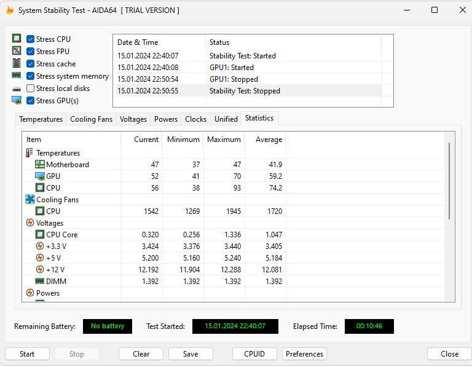Click the CPU chip icon beside Stress CPU
Viewport: 472px width, 367px height.
click(x=16, y=39)
